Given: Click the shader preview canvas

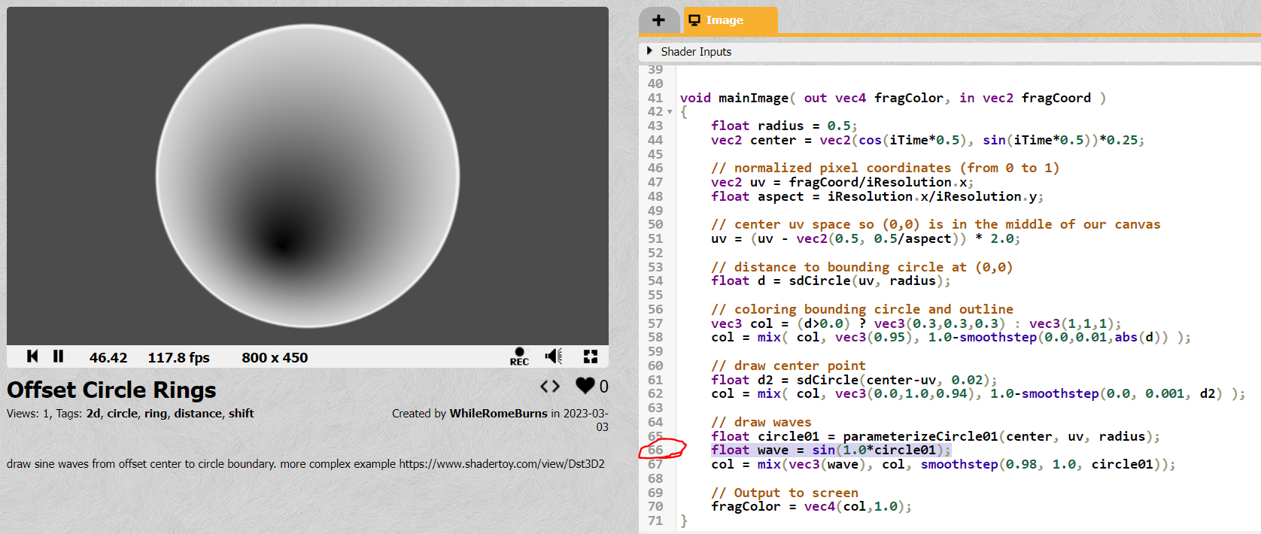Looking at the screenshot, I should pos(308,176).
